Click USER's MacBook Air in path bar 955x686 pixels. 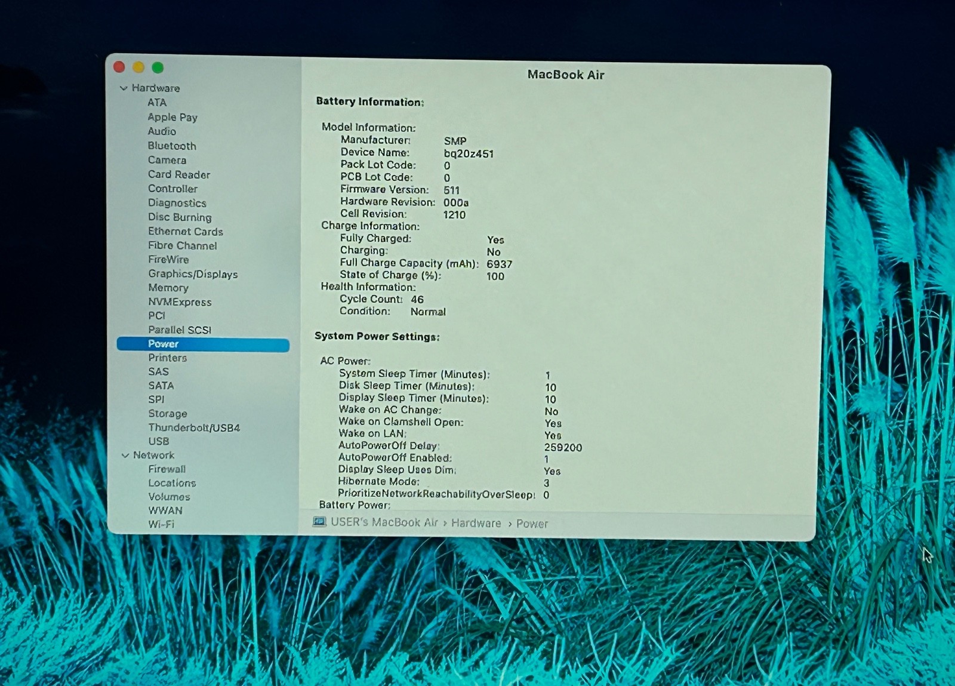point(384,522)
